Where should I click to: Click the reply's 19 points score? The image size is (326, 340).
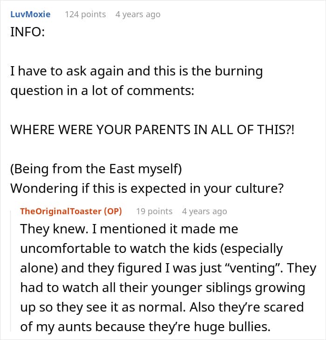click(x=154, y=211)
